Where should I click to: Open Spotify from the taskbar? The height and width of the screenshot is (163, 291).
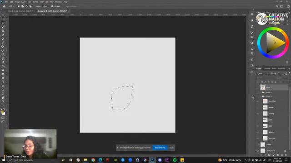tap(175, 160)
